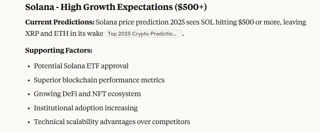Click the Growing DeFi and NFT ecosystem bullet
The height and width of the screenshot is (132, 320).
[87, 94]
